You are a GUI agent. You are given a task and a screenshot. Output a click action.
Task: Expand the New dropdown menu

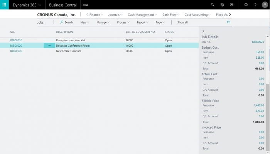pyautogui.click(x=85, y=22)
